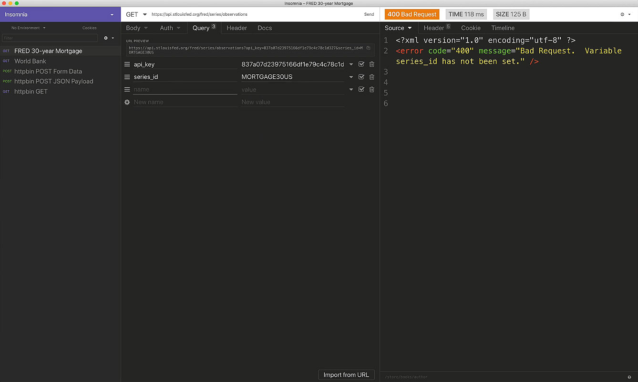This screenshot has height=382, width=638.
Task: Switch to the Cookie tab
Action: click(x=471, y=28)
